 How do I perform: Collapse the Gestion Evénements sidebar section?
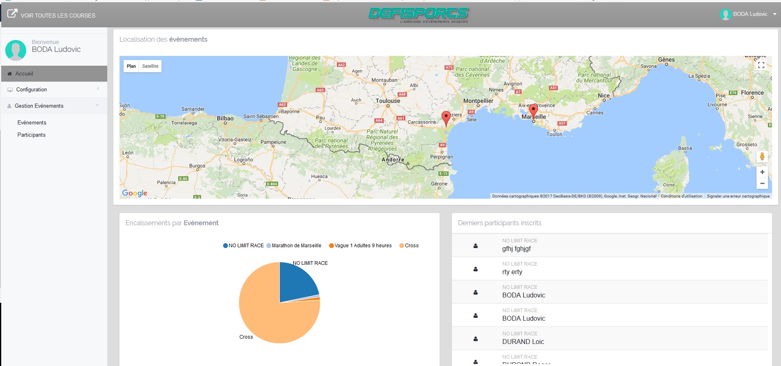pyautogui.click(x=54, y=106)
